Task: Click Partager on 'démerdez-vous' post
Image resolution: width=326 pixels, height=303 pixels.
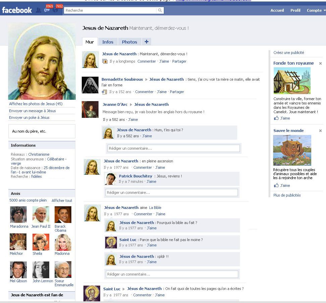Action: pos(179,61)
